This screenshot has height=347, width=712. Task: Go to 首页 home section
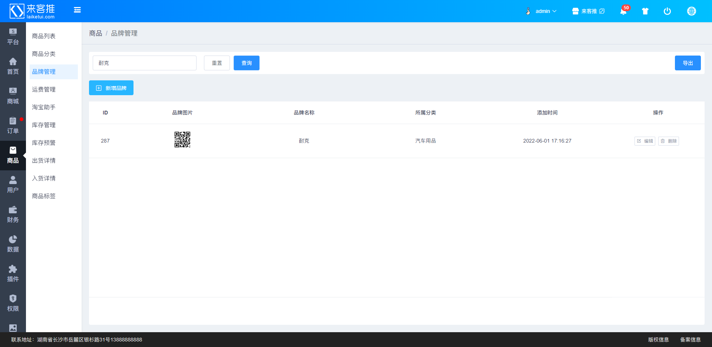pyautogui.click(x=13, y=67)
